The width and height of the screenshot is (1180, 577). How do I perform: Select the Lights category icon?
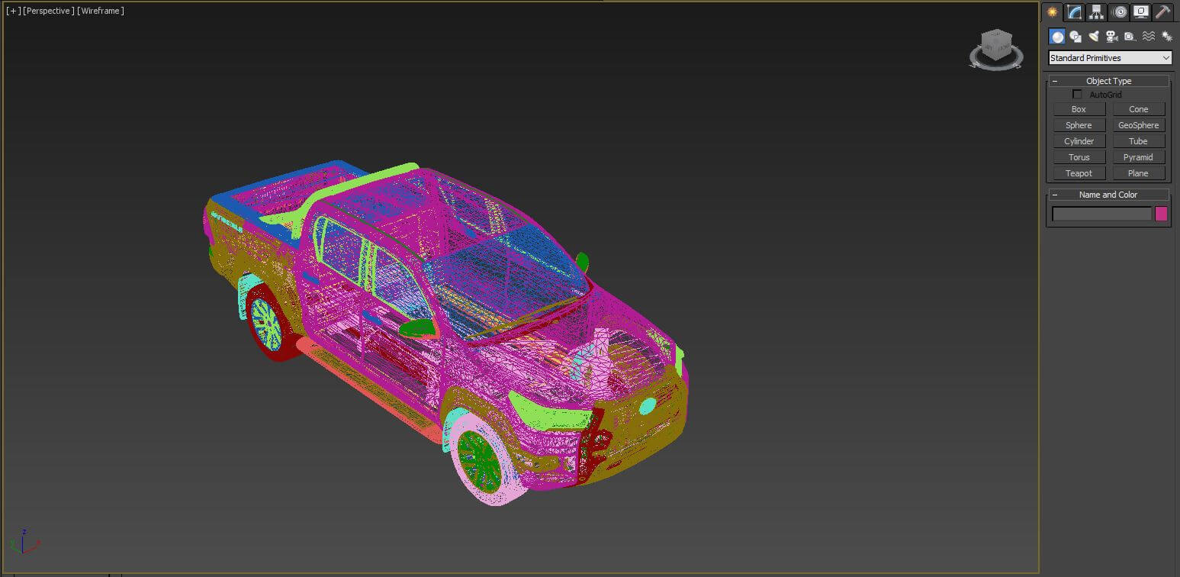point(1094,36)
